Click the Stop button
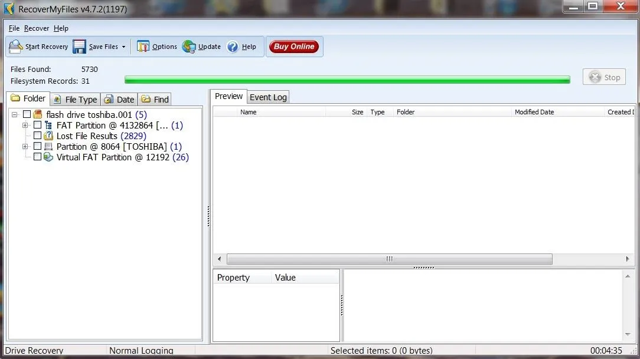640x359 pixels. [604, 77]
